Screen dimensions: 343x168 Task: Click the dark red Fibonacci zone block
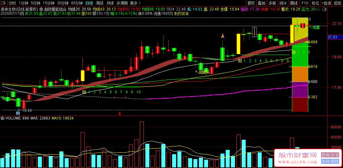[x=300, y=104]
